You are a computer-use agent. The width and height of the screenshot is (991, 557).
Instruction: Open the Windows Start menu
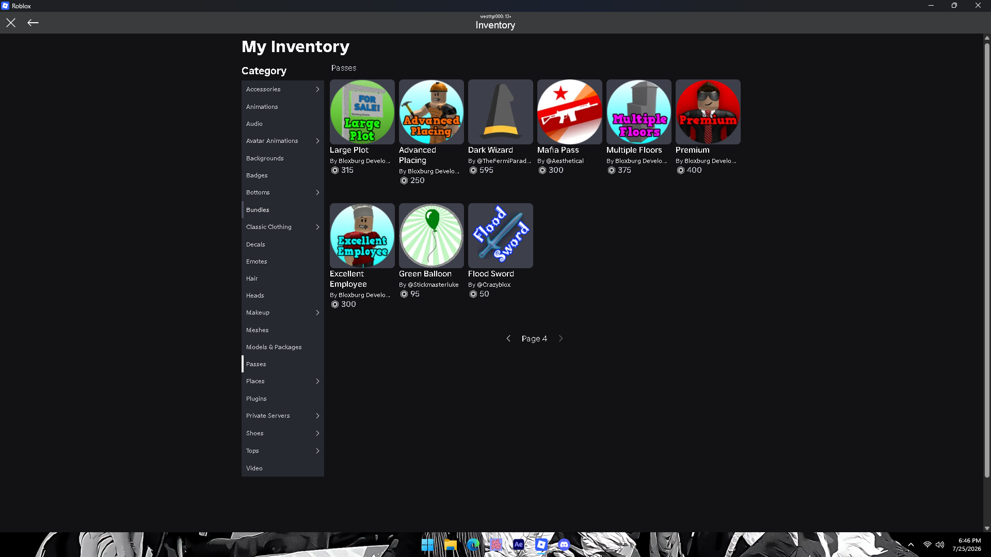427,545
